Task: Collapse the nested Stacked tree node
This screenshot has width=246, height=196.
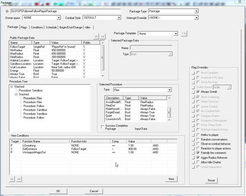Action: click(16, 94)
